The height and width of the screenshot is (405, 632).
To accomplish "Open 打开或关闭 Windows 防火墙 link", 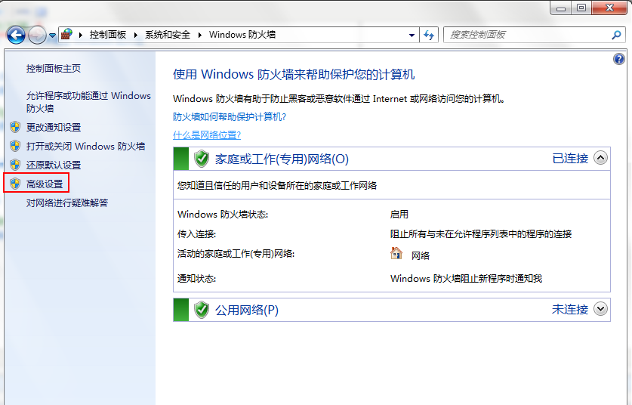I will (86, 146).
